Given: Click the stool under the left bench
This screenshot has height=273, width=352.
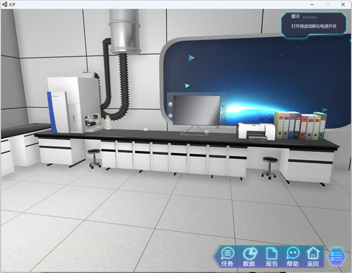Looking at the screenshot, I should tap(94, 159).
